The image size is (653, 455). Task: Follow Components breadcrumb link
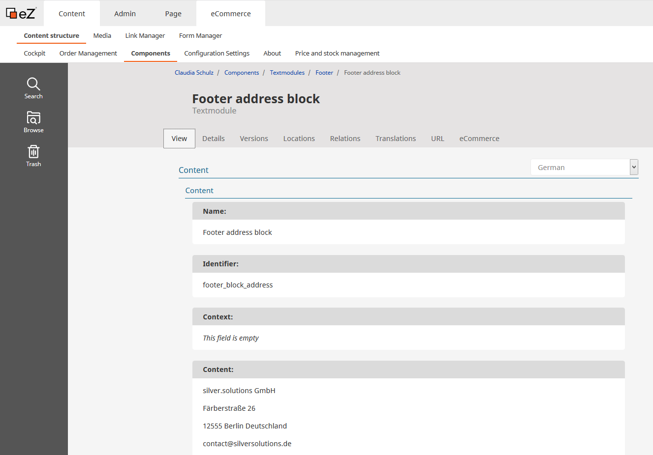point(242,73)
